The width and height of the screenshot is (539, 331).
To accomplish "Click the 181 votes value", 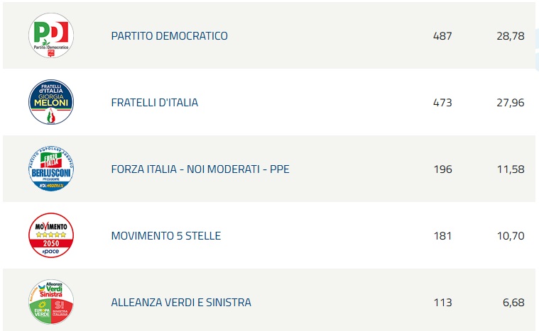I will (x=442, y=236).
